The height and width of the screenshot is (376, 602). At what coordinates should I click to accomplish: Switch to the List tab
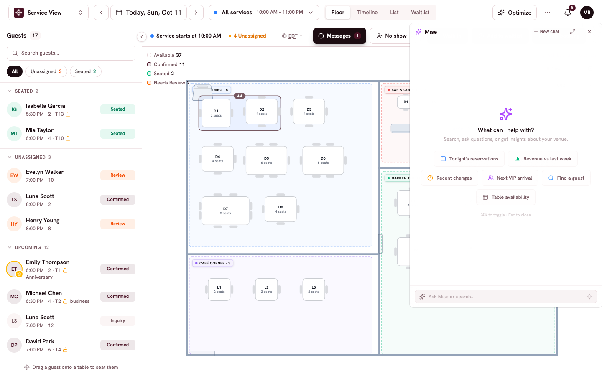394,13
